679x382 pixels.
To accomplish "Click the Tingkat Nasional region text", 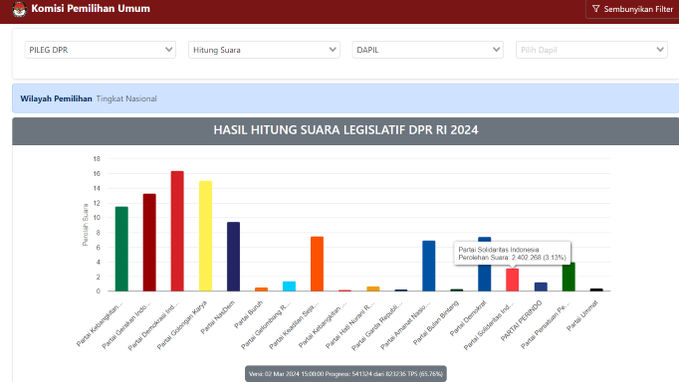I will coord(126,98).
